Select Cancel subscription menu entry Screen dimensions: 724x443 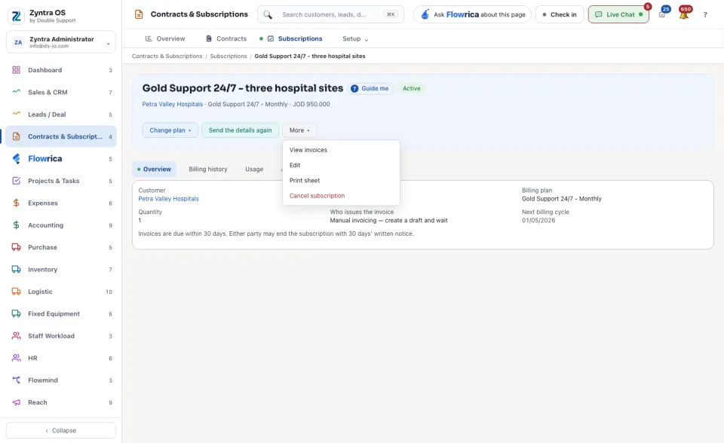point(341,196)
